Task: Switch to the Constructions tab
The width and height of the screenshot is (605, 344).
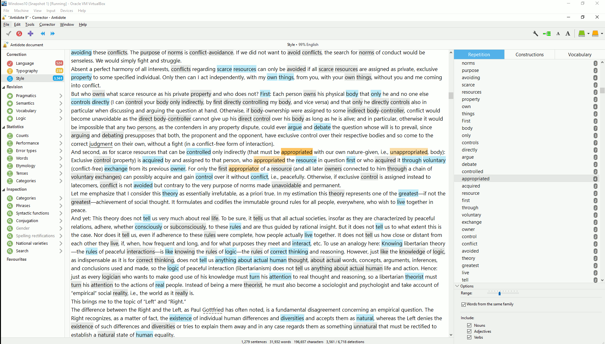Action: point(529,55)
